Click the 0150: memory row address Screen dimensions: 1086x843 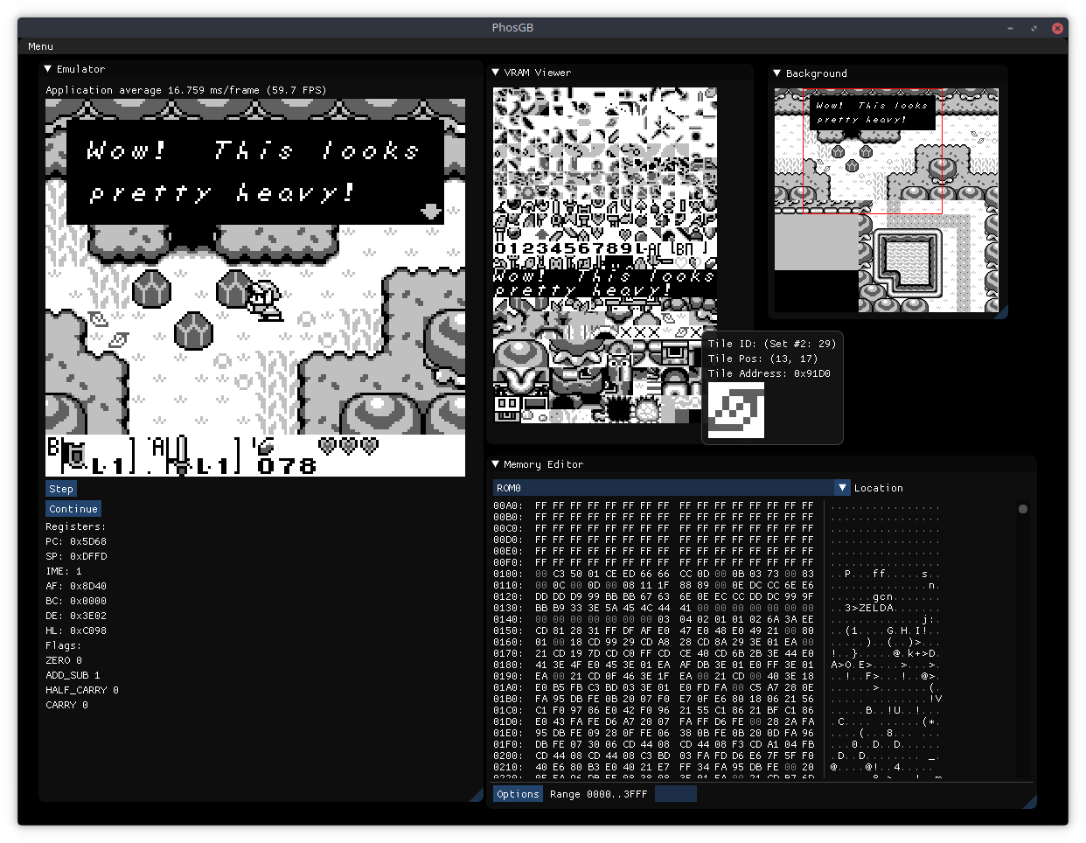[x=508, y=631]
